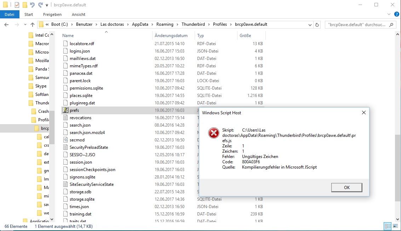Switch to large icons view in status bar
Viewport: 401px width, 231px height.
click(x=395, y=226)
